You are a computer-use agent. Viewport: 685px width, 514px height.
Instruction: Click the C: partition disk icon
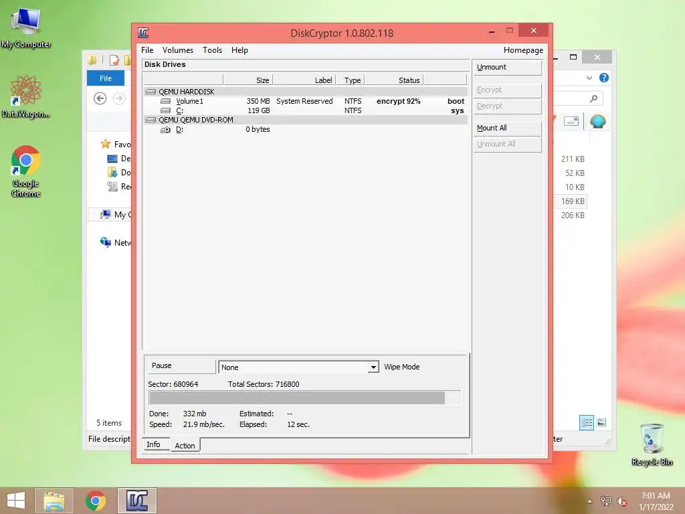[x=166, y=110]
